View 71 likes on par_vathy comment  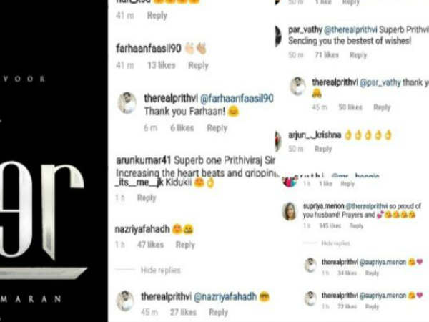[327, 55]
